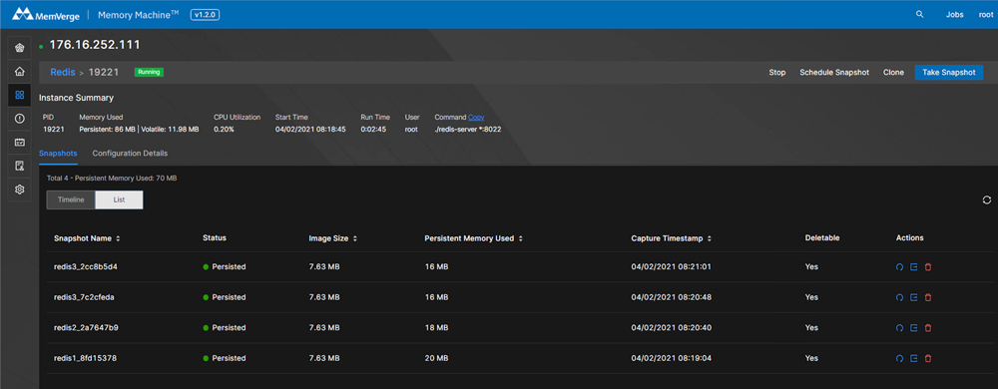
Task: Delete snapshot redis3_7c2cfeda via trash icon
Action: coord(928,297)
